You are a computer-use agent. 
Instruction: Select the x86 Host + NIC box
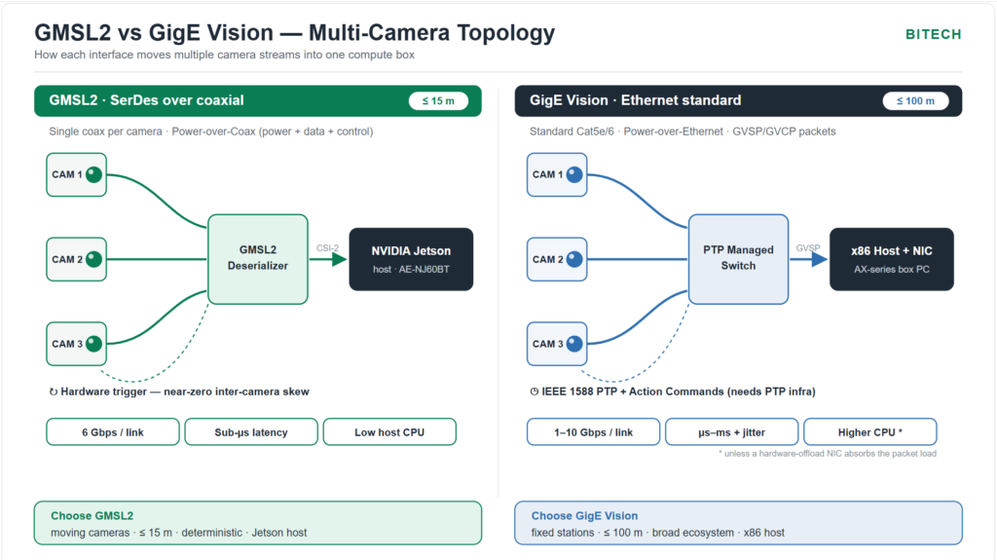click(892, 259)
